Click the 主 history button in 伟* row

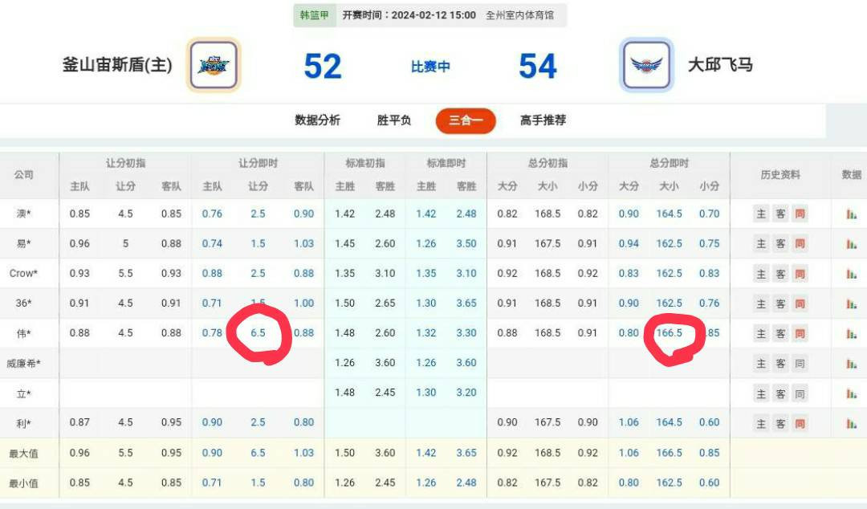761,334
